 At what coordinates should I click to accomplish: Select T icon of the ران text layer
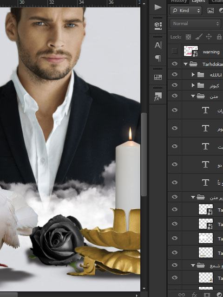pos(205,110)
